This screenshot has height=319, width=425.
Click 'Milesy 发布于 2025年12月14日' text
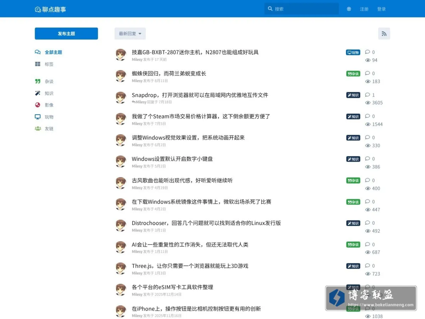pyautogui.click(x=157, y=295)
